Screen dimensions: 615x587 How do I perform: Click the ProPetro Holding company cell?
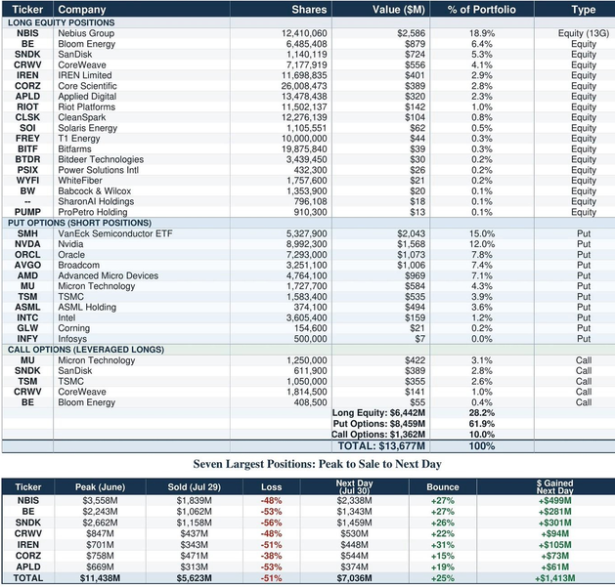[93, 212]
